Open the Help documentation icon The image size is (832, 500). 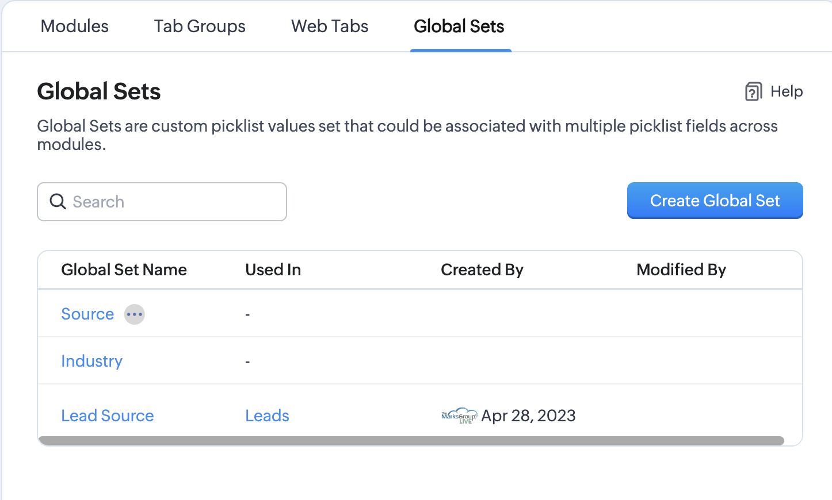coord(754,91)
